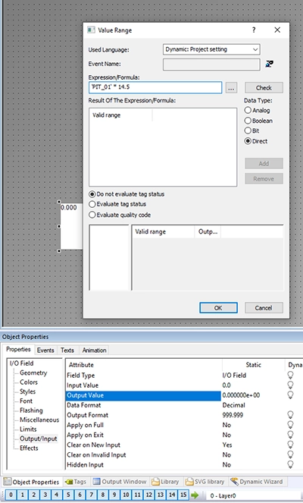303x503 pixels.
Task: Click the Apply on Full bulb icon
Action: 290,425
